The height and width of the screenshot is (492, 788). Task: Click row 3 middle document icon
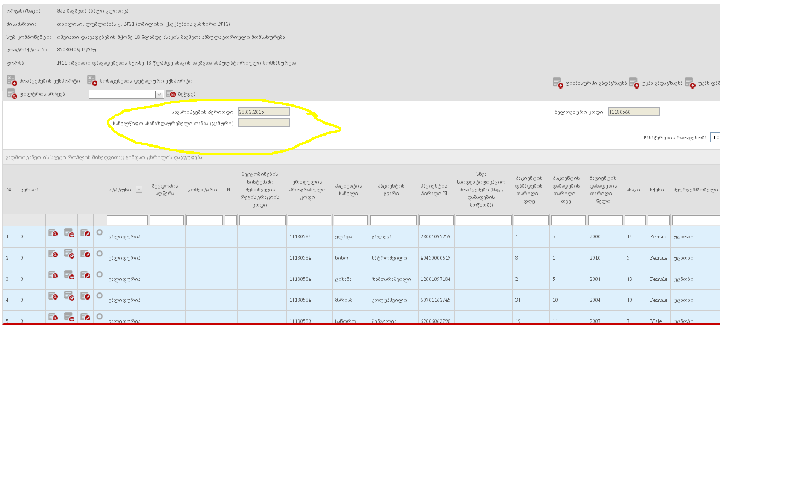point(69,275)
